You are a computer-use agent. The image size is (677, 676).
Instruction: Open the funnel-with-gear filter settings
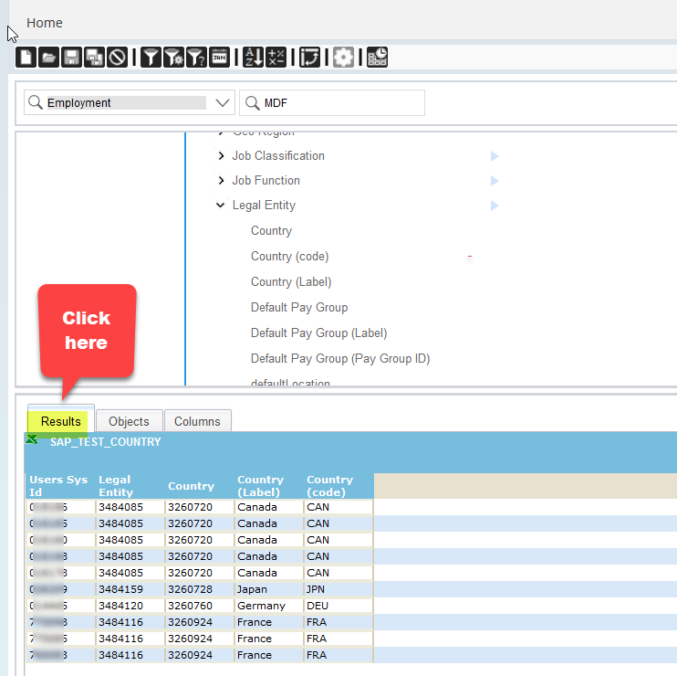173,57
